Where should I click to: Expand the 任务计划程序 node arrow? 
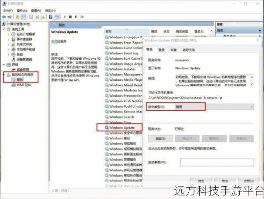click(8, 34)
